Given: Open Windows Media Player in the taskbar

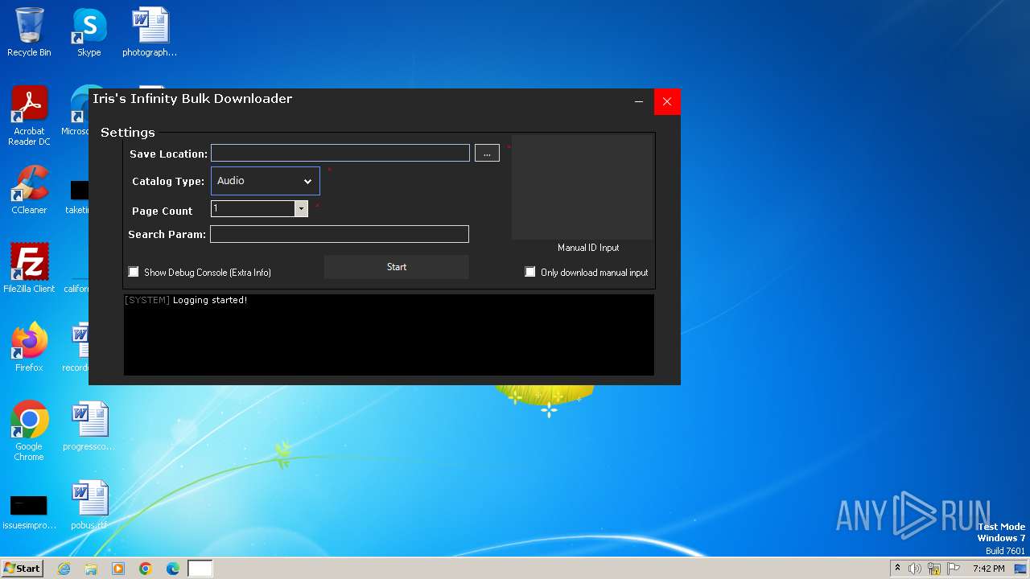Looking at the screenshot, I should tap(118, 569).
